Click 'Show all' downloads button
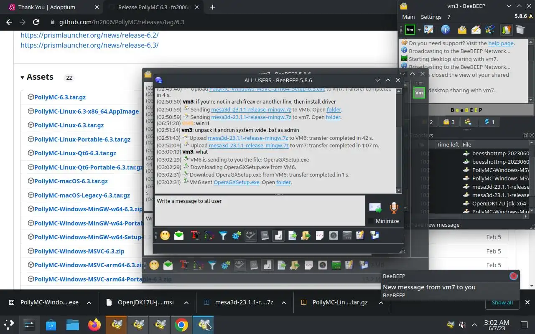Screen dimensions: 535x334 [502, 302]
